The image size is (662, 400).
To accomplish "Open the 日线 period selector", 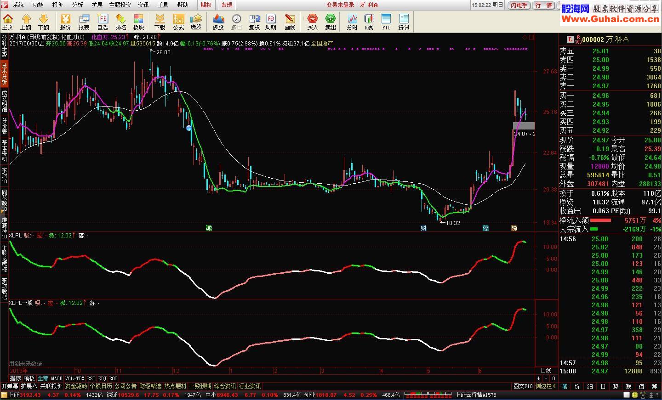I will [x=546, y=371].
